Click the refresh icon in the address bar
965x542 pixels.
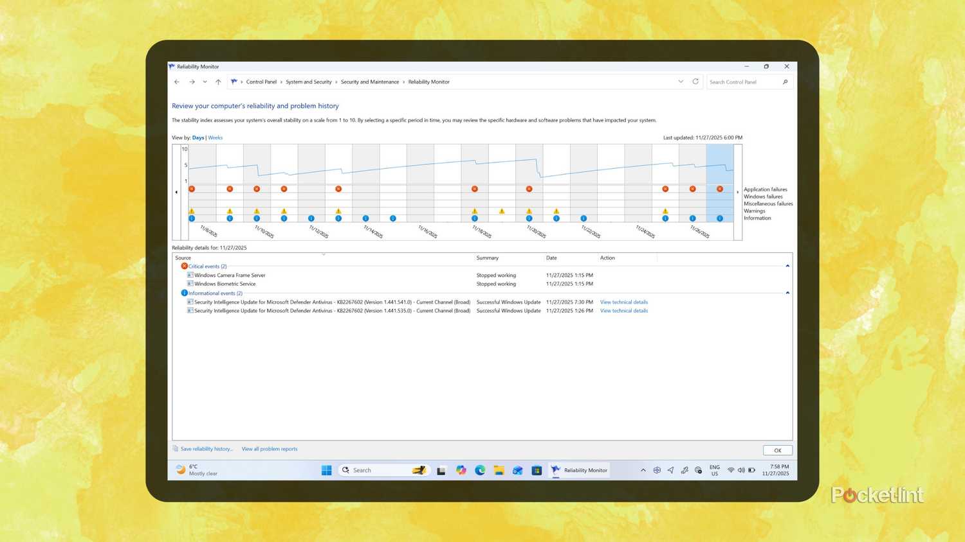[x=695, y=82]
